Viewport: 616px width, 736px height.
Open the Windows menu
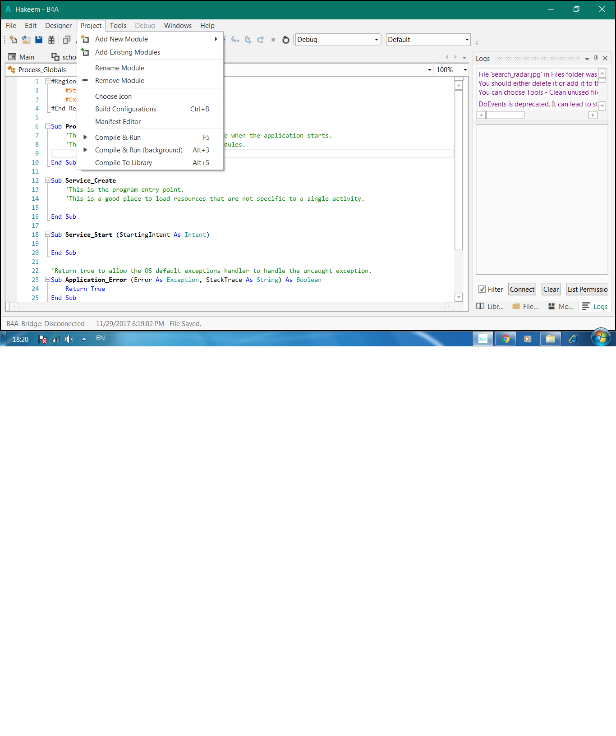[178, 26]
